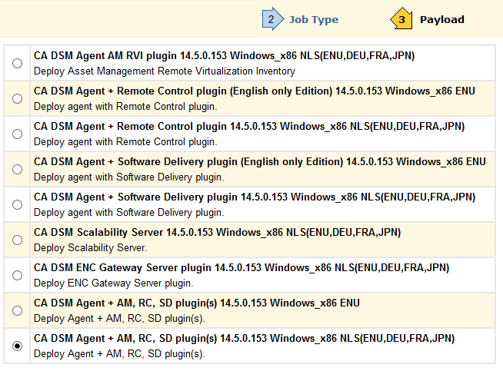This screenshot has width=503, height=371.
Task: Select Remote Control plugin NLS radio button
Action: point(18,134)
